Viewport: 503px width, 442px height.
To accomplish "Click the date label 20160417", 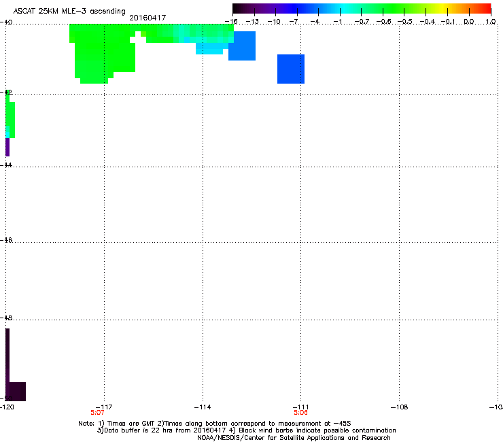I will (x=148, y=18).
